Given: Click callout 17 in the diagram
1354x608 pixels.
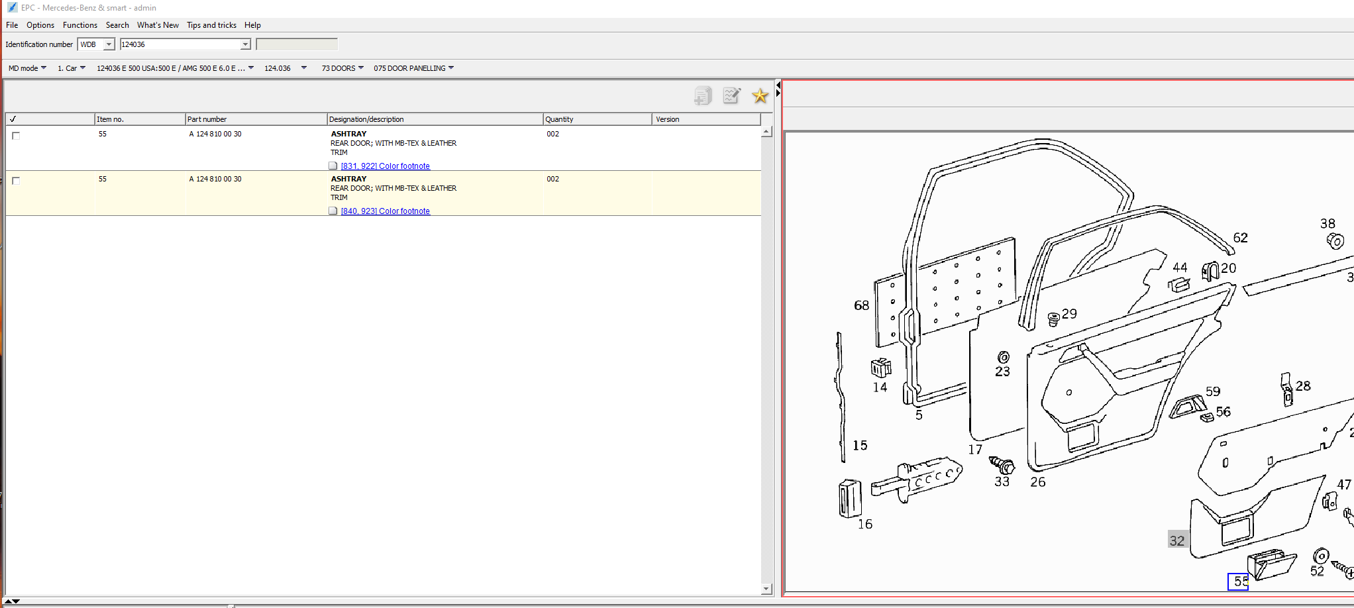Looking at the screenshot, I should click(x=974, y=450).
